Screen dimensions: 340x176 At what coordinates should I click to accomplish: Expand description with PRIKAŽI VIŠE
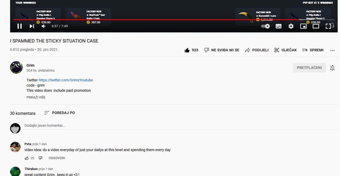36,97
